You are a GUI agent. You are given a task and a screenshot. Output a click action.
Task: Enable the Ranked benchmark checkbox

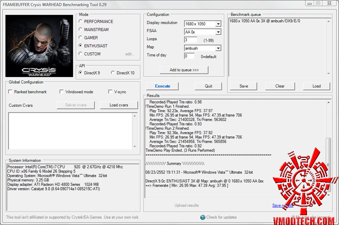[x=10, y=92]
